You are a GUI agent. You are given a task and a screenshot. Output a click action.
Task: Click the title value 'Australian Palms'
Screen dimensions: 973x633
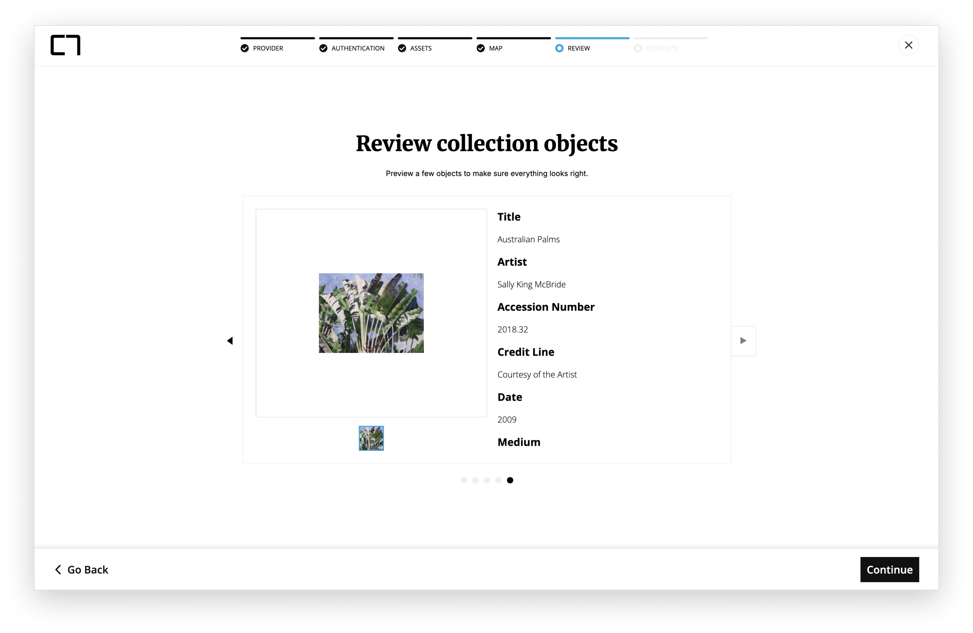tap(528, 239)
